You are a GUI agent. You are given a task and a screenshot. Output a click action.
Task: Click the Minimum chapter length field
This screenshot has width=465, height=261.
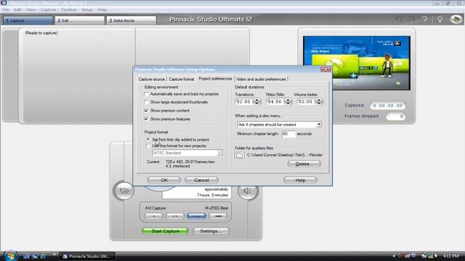tap(288, 133)
